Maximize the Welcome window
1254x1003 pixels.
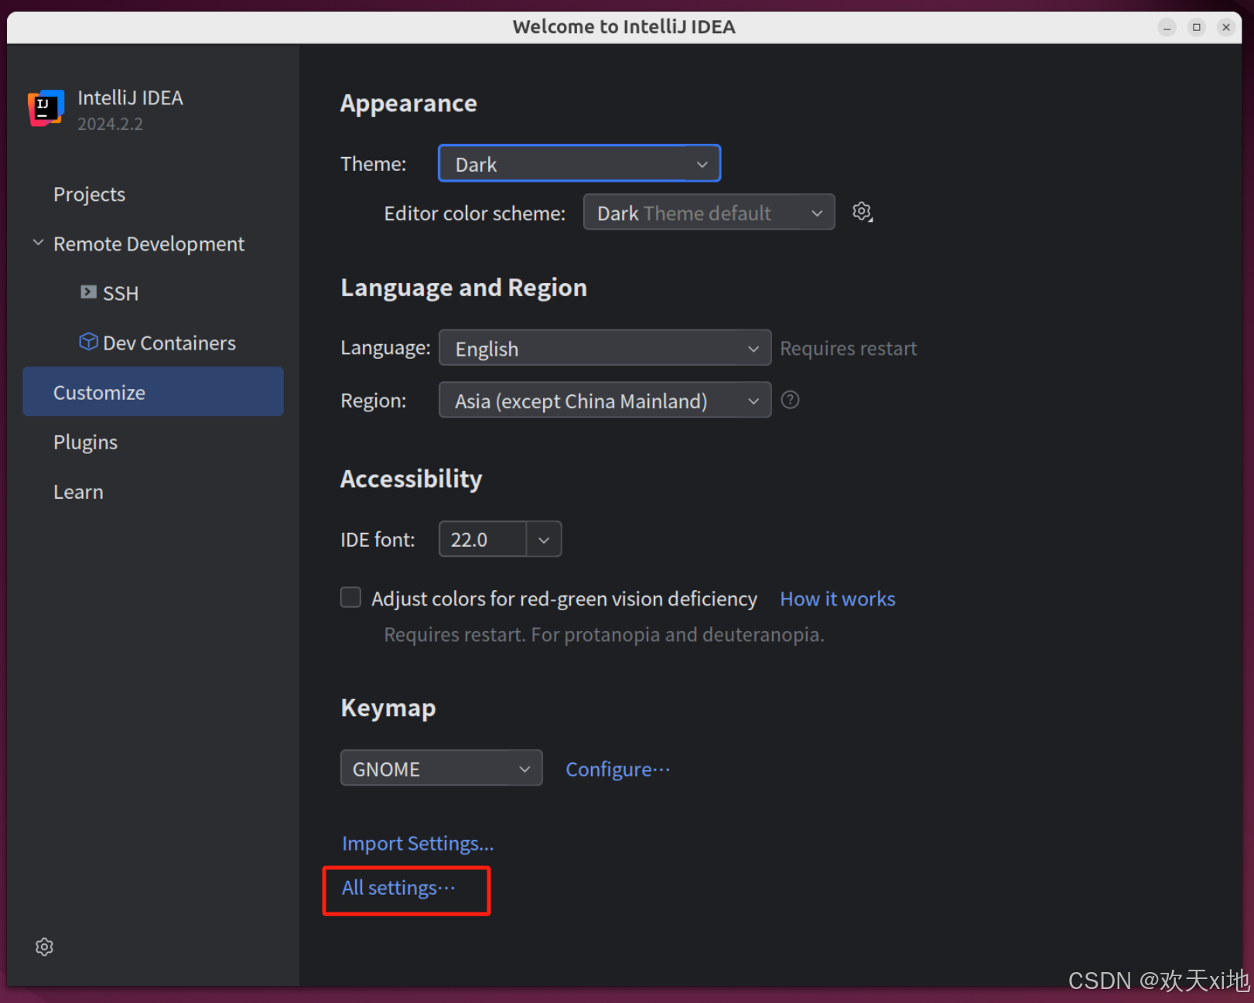click(x=1196, y=27)
